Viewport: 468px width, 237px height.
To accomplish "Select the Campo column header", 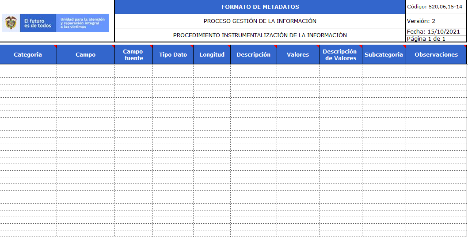I will [85, 55].
